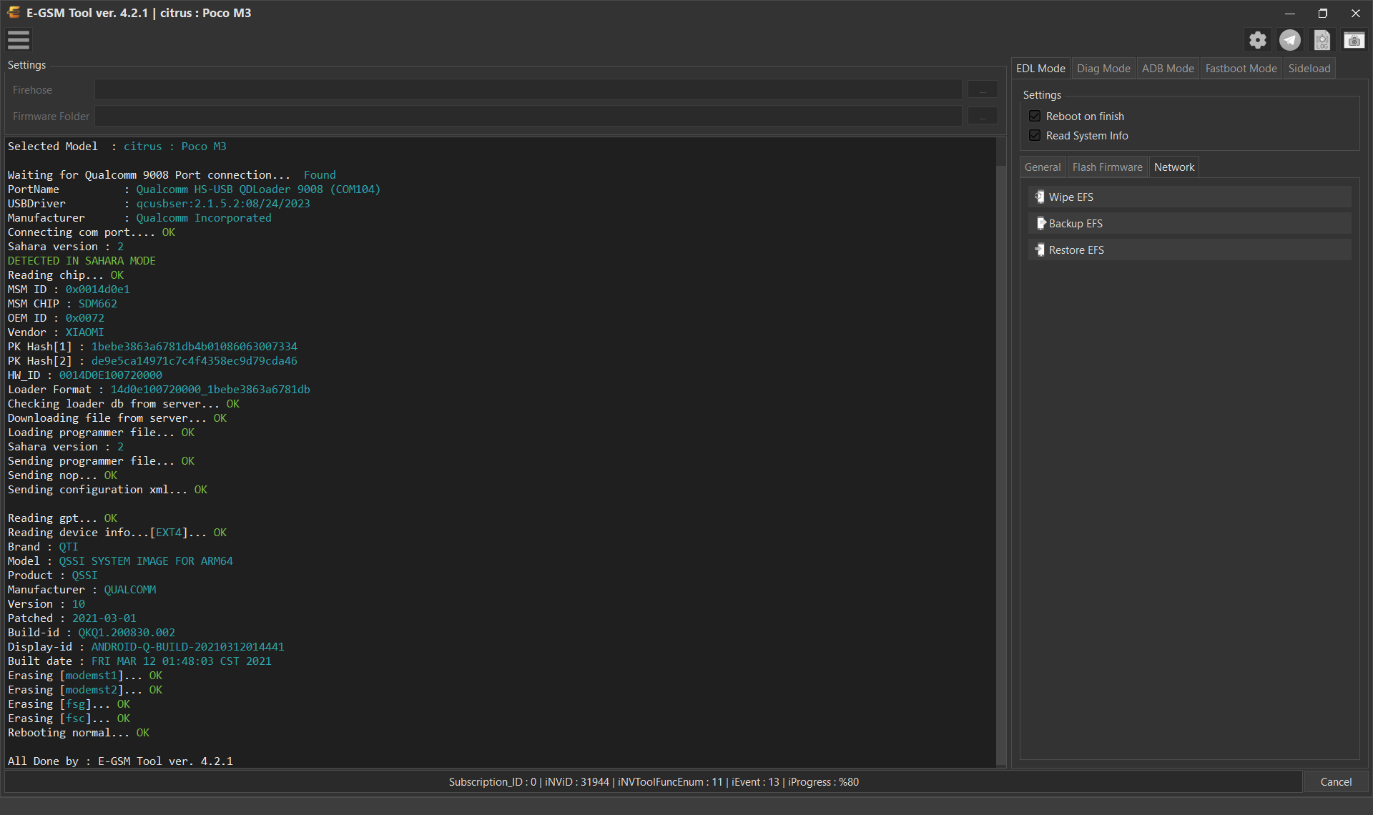Click Built date 'FRI MAR 12 01:48:03 CST 2021'
Screen dimensions: 1373x815
tap(181, 661)
